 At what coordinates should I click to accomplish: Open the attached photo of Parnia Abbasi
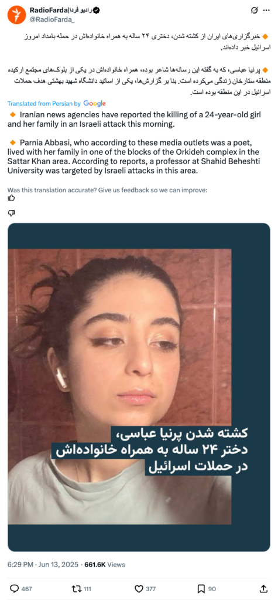pyautogui.click(x=139, y=387)
